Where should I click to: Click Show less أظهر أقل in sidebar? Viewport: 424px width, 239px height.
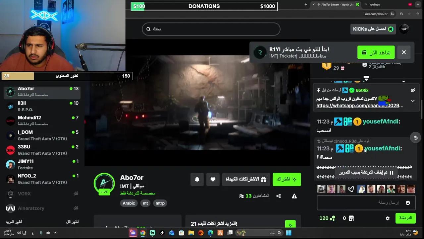(x=72, y=222)
